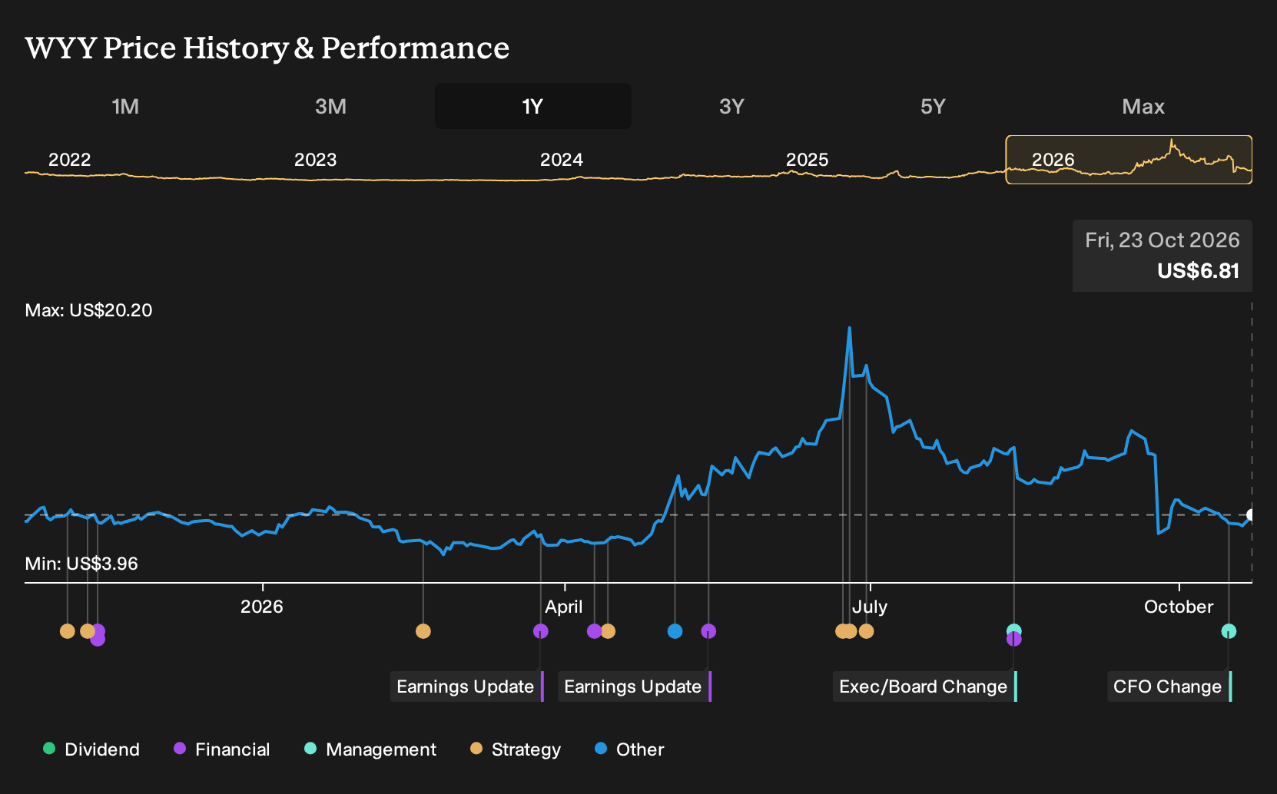Image resolution: width=1277 pixels, height=794 pixels.
Task: Show the Max time range
Action: click(x=1143, y=106)
